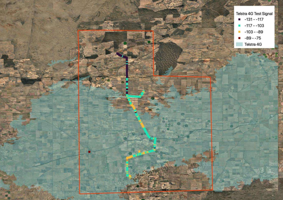This screenshot has height=200, width=283.
Task: Click the light blue Telstra 4G coverage swatch
Action: pyautogui.click(x=239, y=44)
